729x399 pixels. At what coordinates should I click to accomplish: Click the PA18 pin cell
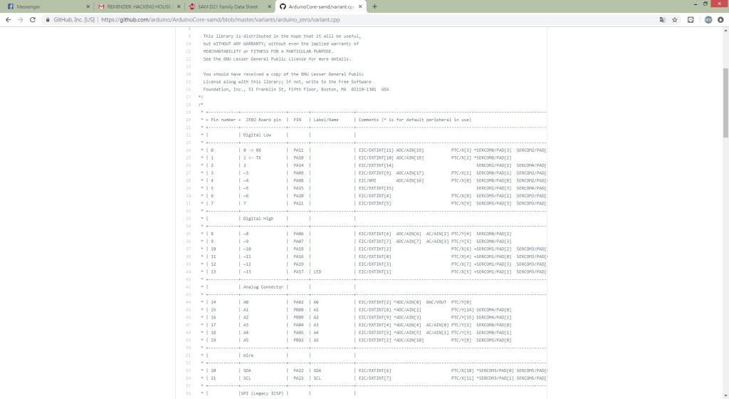tap(298, 249)
